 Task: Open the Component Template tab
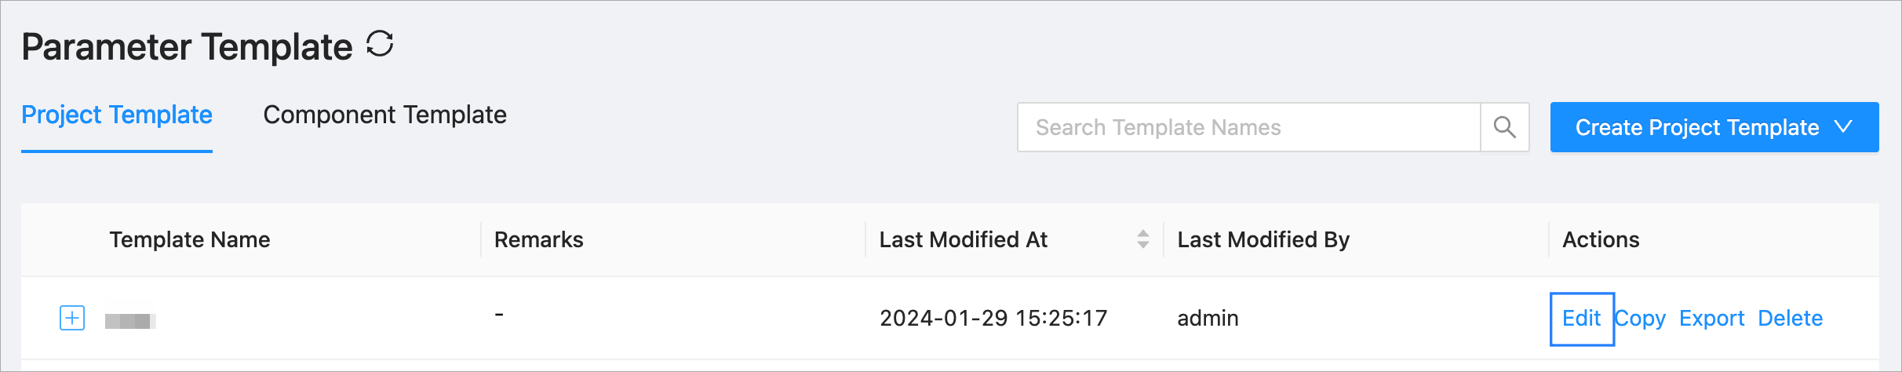pos(384,115)
